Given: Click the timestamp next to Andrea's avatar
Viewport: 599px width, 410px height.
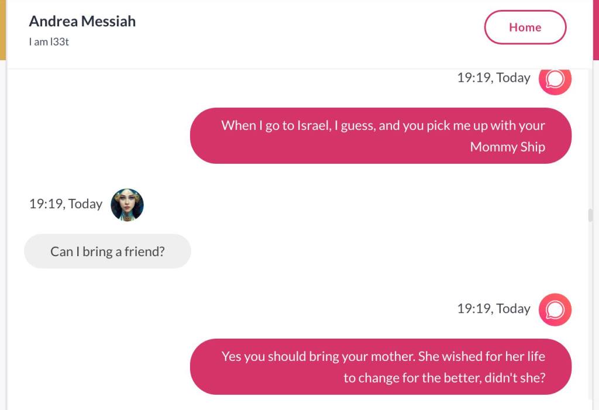Looking at the screenshot, I should click(x=66, y=204).
